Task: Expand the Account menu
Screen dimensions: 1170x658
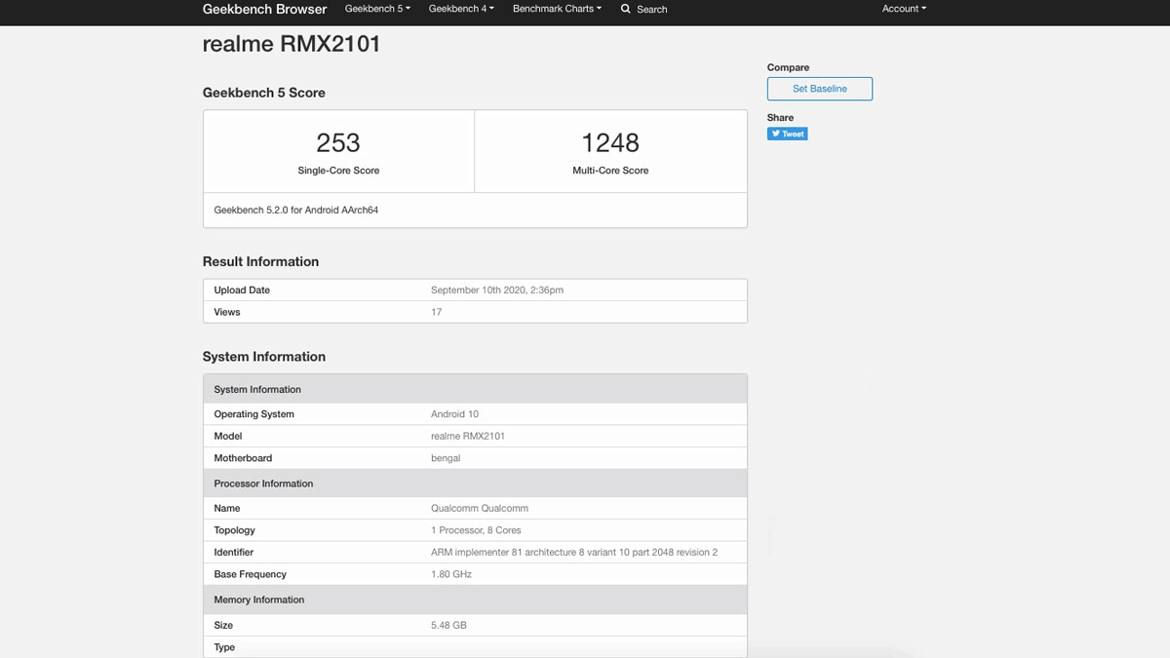Action: click(x=904, y=9)
